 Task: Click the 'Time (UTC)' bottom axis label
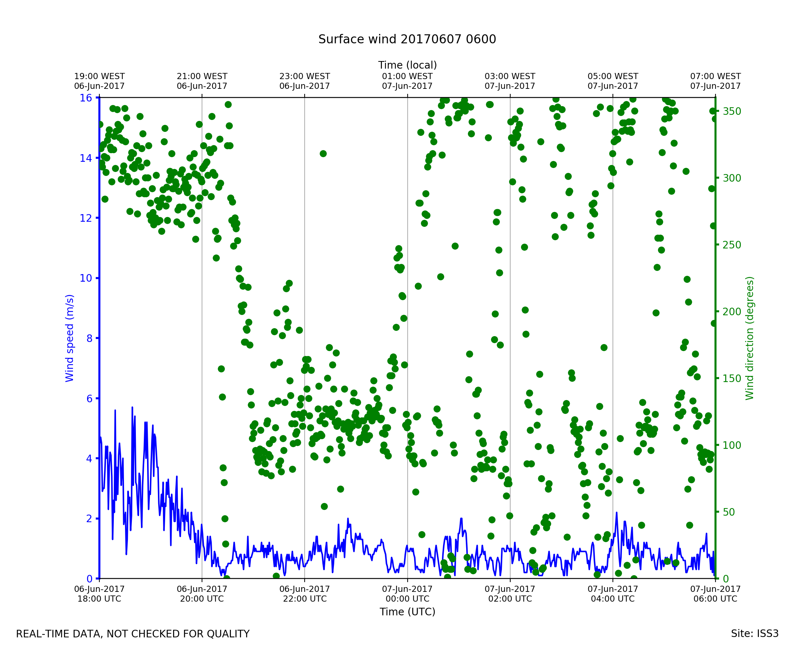click(407, 612)
